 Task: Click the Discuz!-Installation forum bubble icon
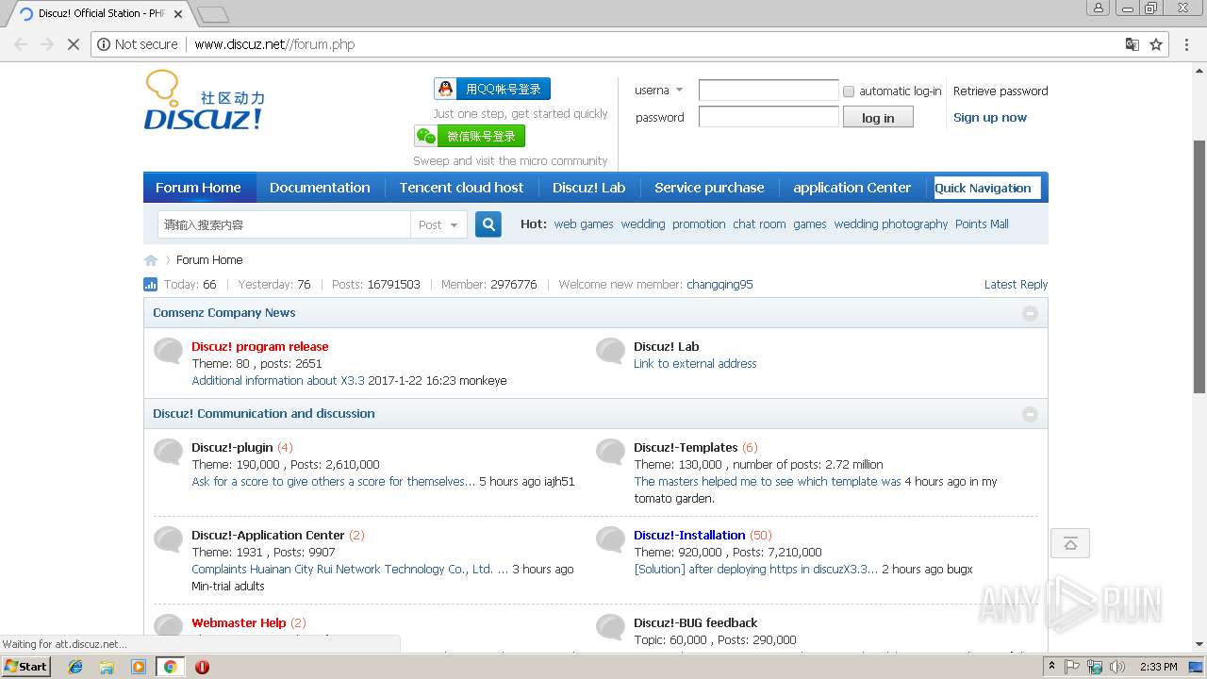pyautogui.click(x=610, y=539)
